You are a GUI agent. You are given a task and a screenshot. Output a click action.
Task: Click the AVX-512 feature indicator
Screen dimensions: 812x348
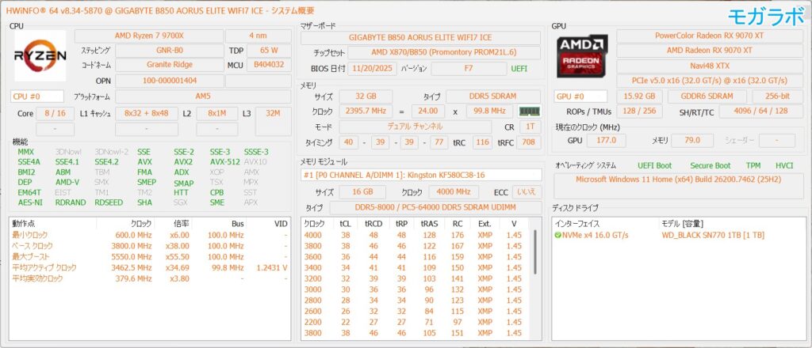[225, 161]
